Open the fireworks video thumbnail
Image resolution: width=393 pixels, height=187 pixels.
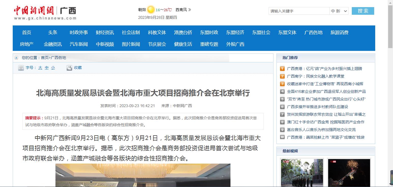point(349,172)
